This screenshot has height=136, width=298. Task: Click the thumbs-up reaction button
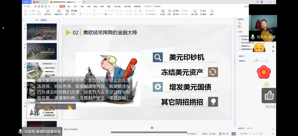pos(269,96)
